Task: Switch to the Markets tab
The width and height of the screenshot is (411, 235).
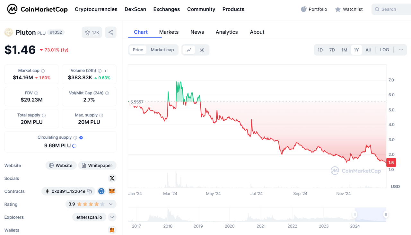Action: pyautogui.click(x=169, y=32)
